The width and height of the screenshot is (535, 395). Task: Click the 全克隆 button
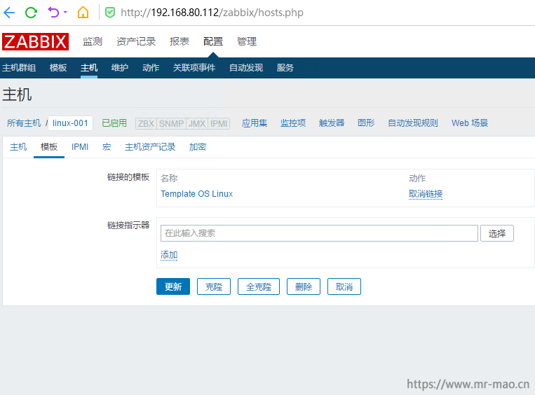pyautogui.click(x=259, y=286)
